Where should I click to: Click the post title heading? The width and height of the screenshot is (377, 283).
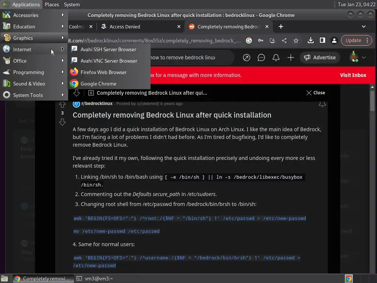(x=172, y=115)
